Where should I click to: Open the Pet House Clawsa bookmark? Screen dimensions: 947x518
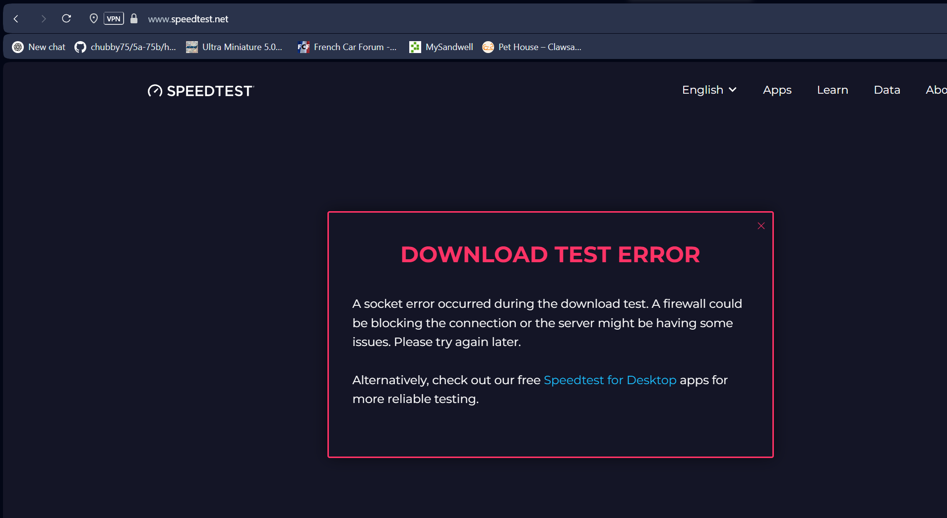click(532, 47)
